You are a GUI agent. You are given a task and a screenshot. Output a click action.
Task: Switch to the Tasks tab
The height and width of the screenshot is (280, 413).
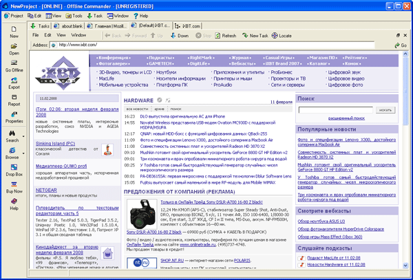point(41,25)
